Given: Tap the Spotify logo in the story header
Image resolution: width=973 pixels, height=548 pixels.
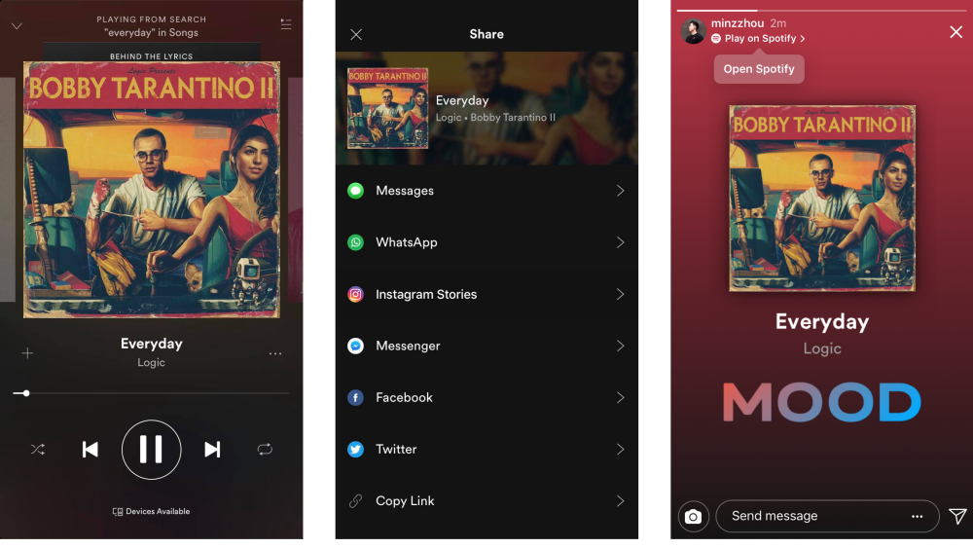Looking at the screenshot, I should click(x=716, y=39).
